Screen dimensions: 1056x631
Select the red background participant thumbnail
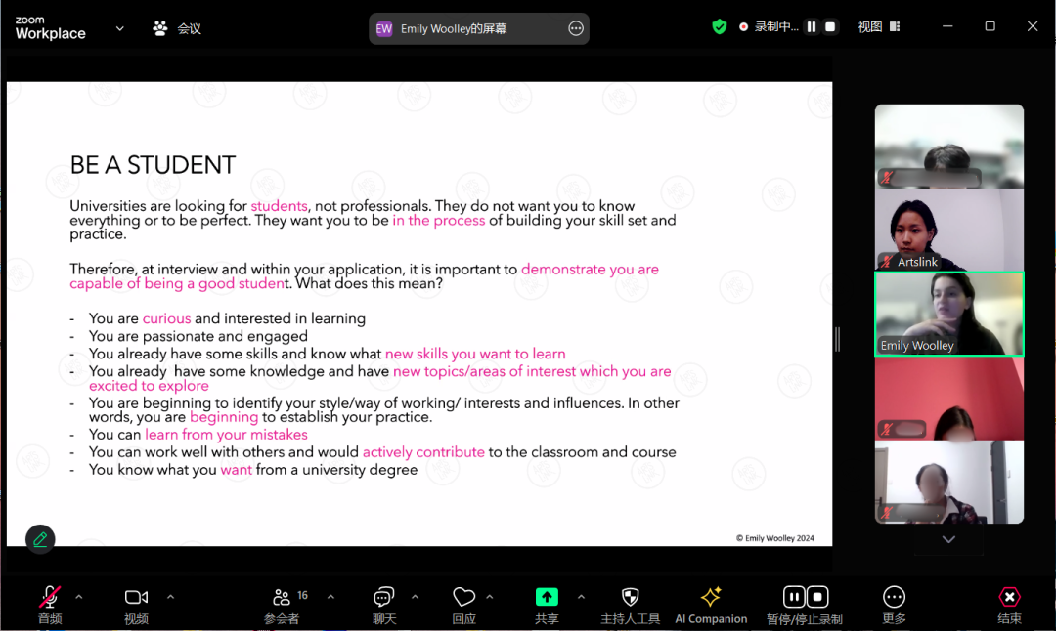point(948,399)
